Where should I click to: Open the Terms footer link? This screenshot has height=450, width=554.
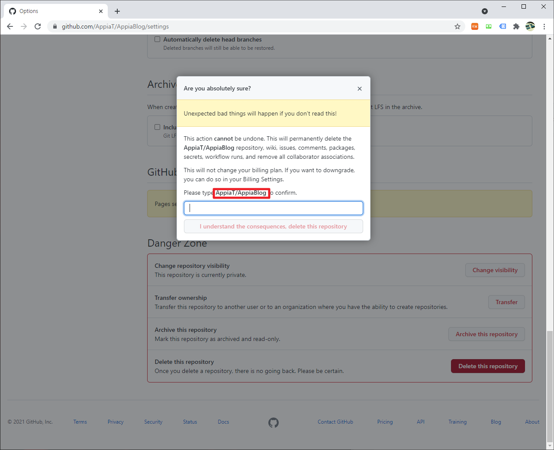point(80,422)
